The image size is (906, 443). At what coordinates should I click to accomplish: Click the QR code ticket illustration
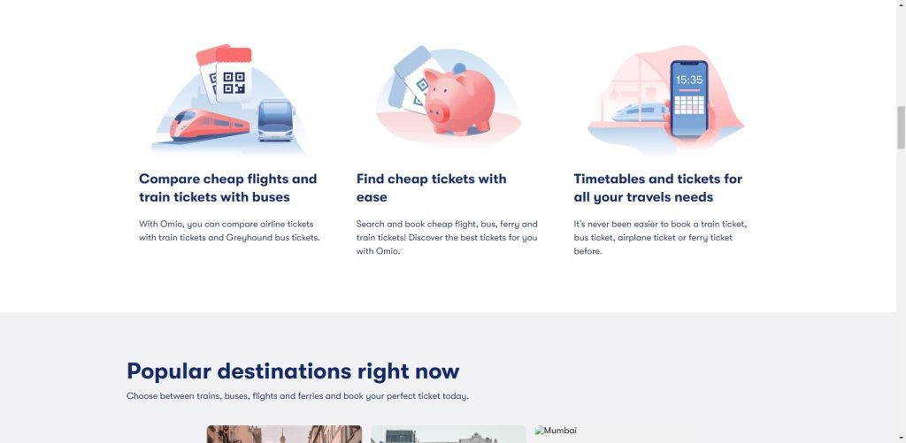(233, 80)
